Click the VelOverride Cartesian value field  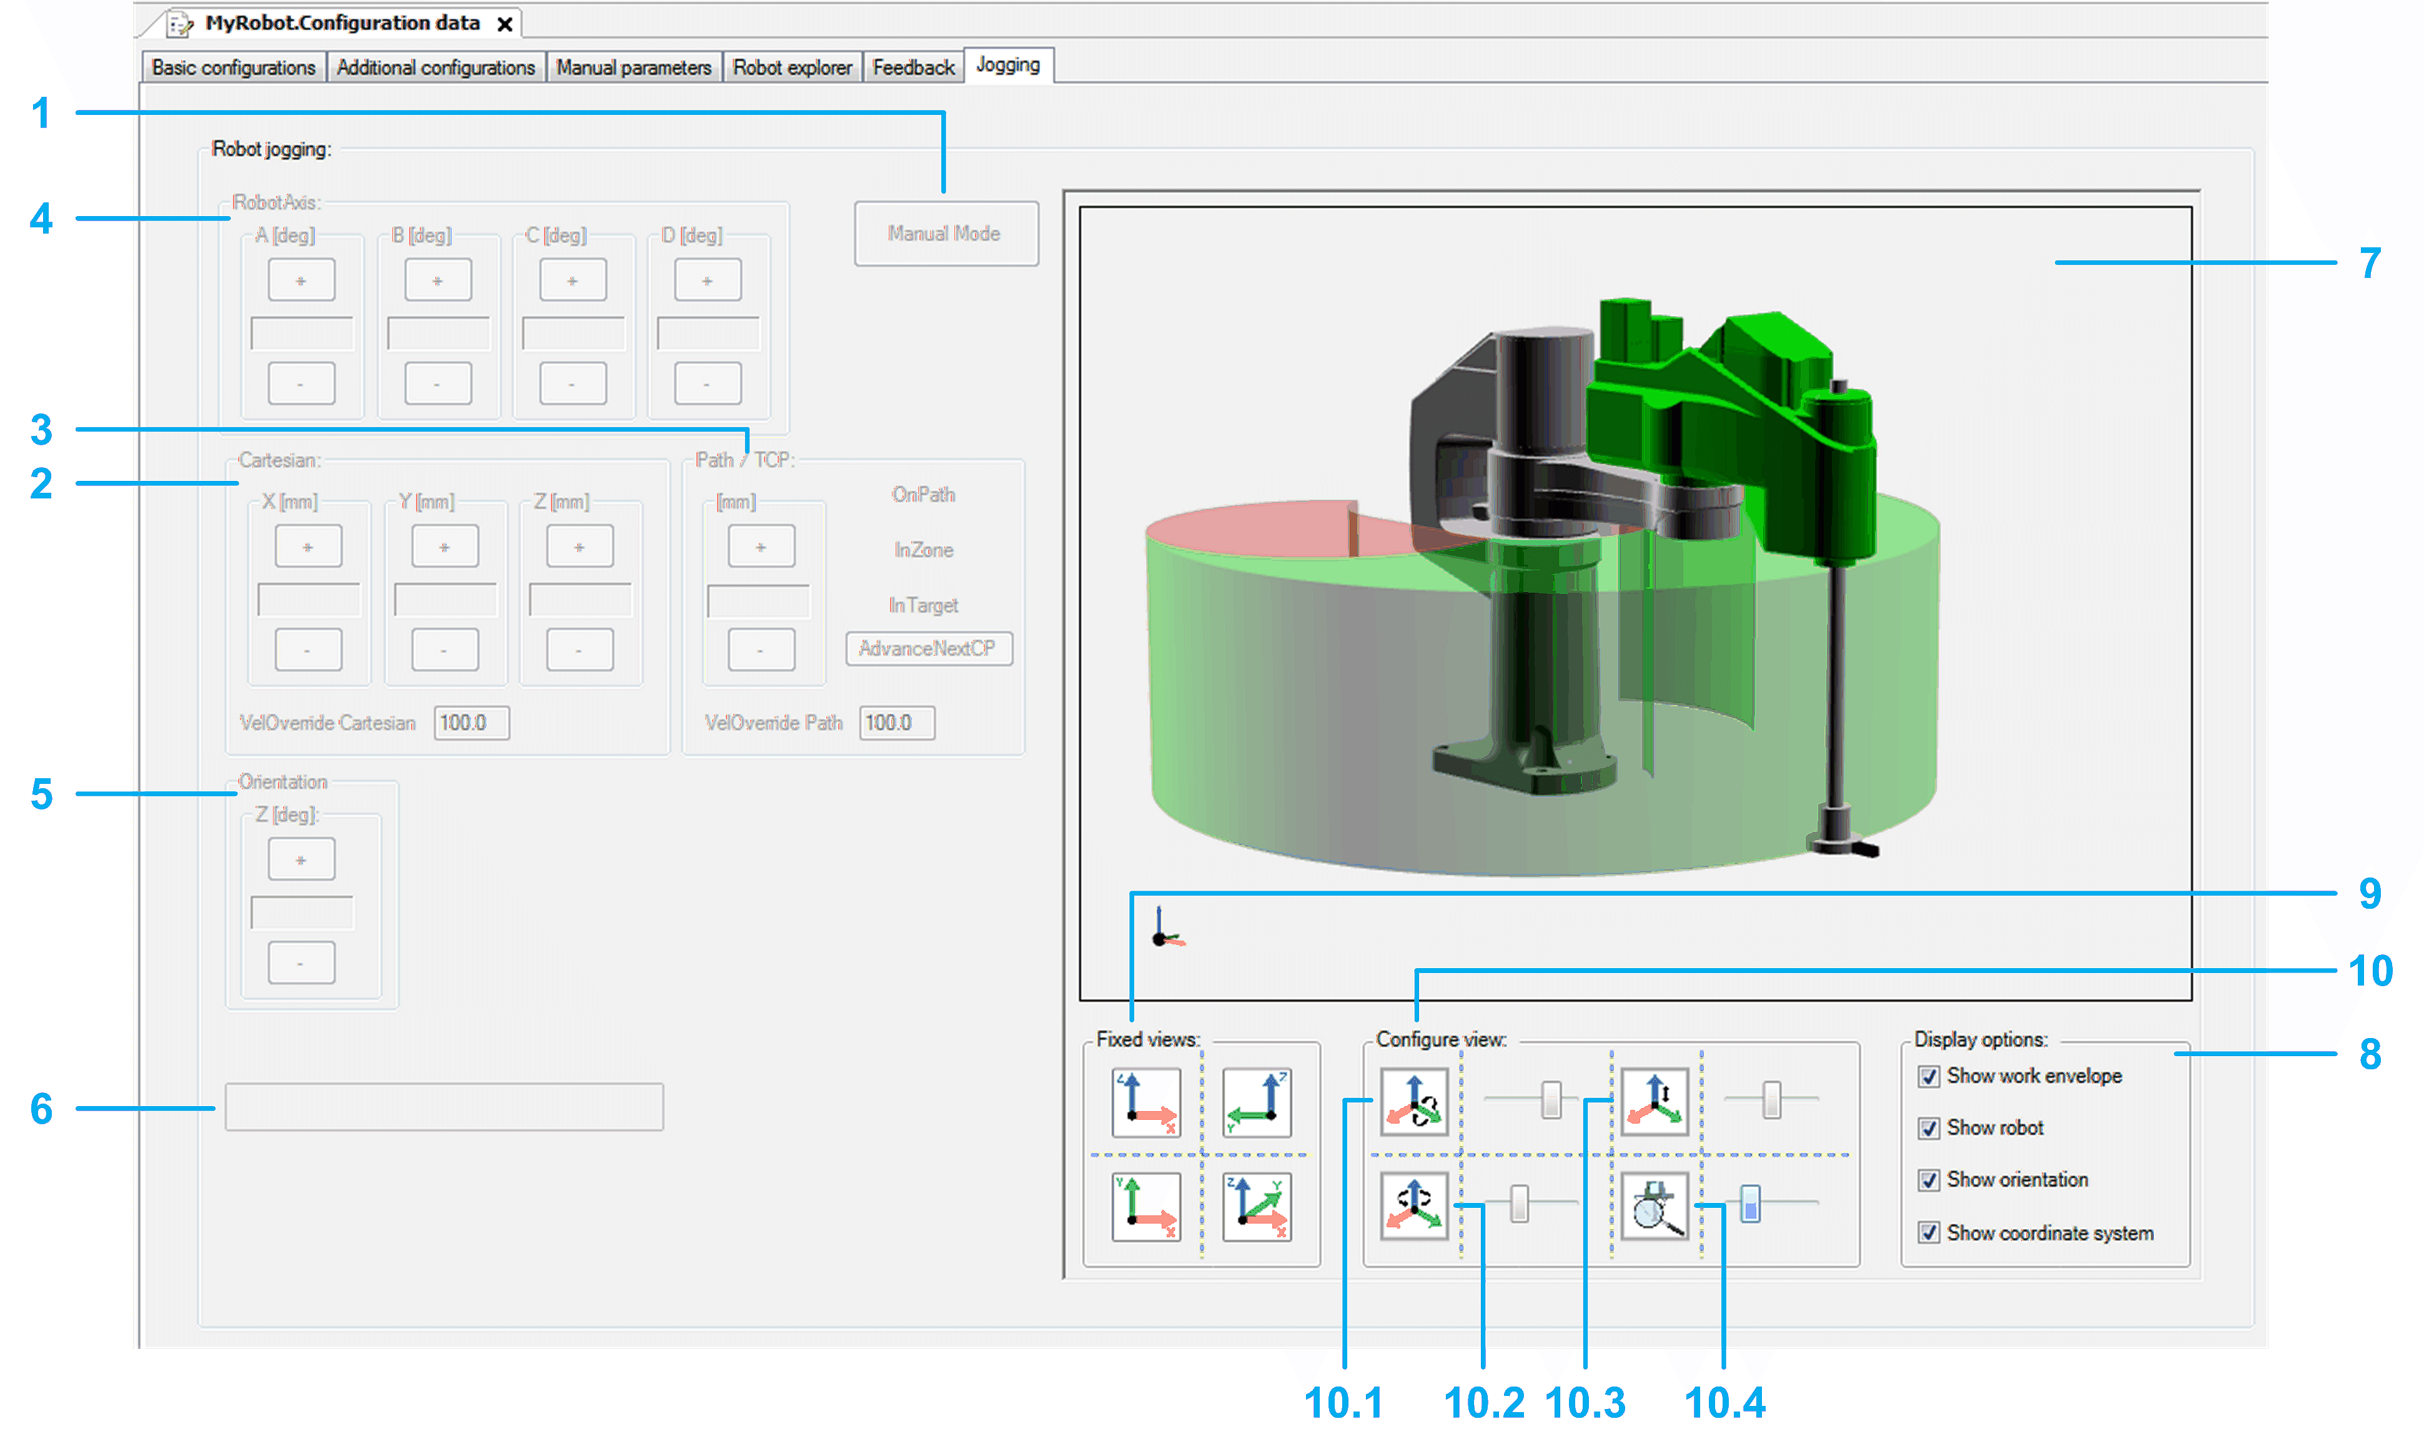coord(472,723)
